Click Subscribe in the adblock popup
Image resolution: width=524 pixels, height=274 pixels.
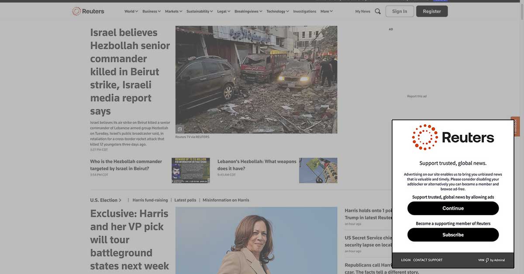point(453,235)
